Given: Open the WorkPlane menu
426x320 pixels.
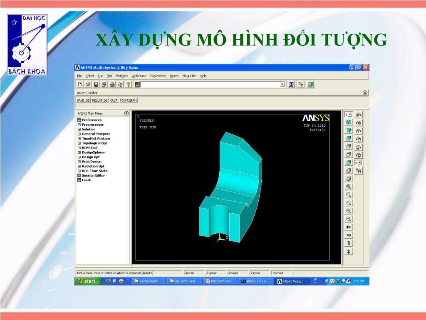Looking at the screenshot, I should pyautogui.click(x=139, y=76).
